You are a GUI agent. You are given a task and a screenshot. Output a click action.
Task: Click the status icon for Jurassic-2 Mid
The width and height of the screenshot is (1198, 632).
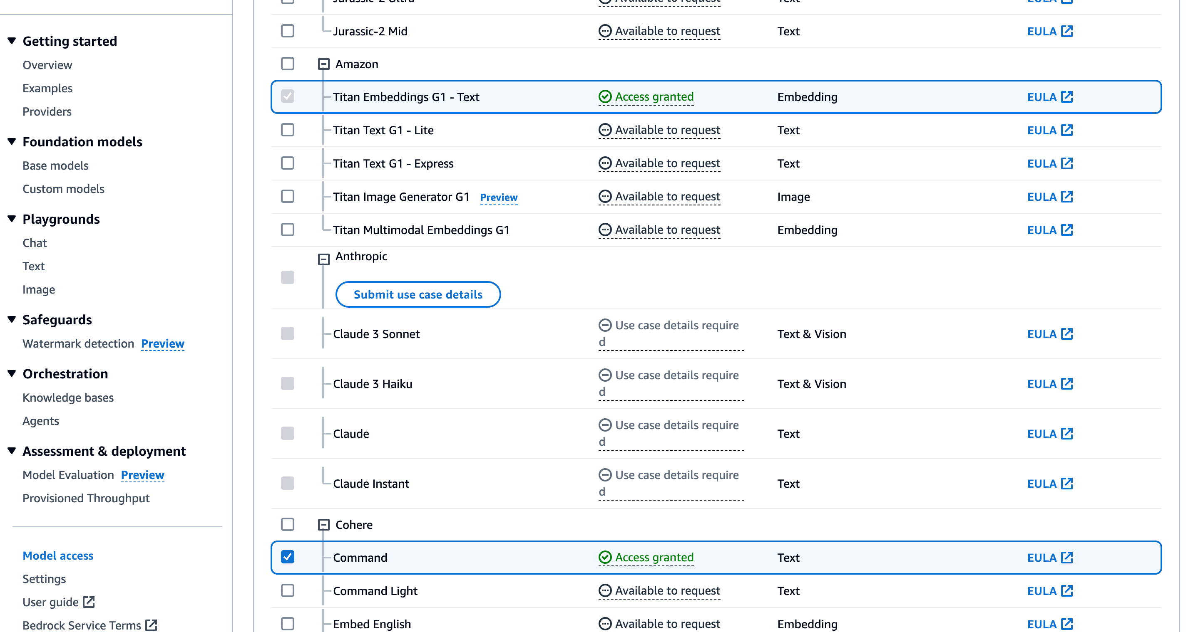point(604,31)
